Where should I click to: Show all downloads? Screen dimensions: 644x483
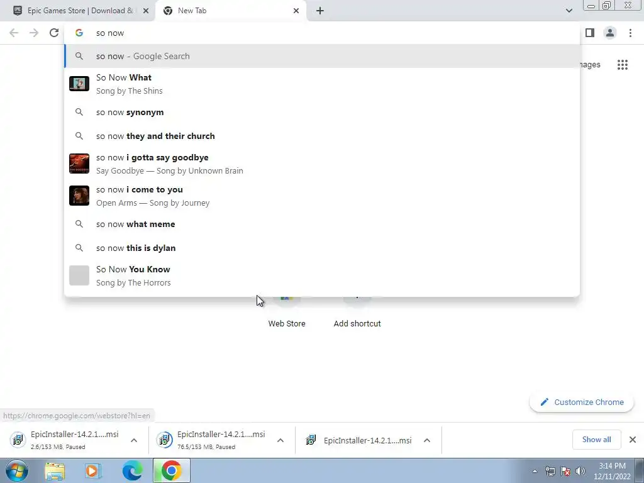pyautogui.click(x=596, y=440)
